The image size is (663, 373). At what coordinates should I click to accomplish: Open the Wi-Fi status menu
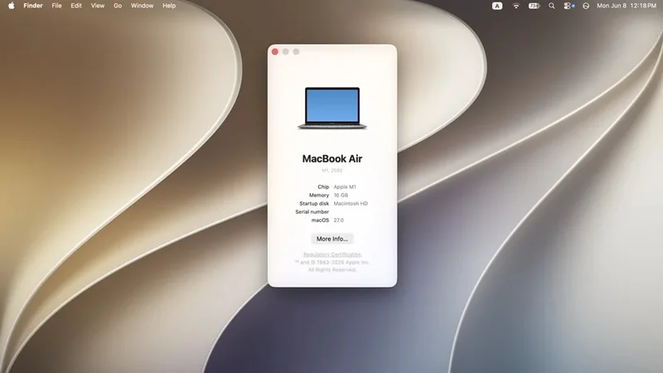(x=515, y=6)
